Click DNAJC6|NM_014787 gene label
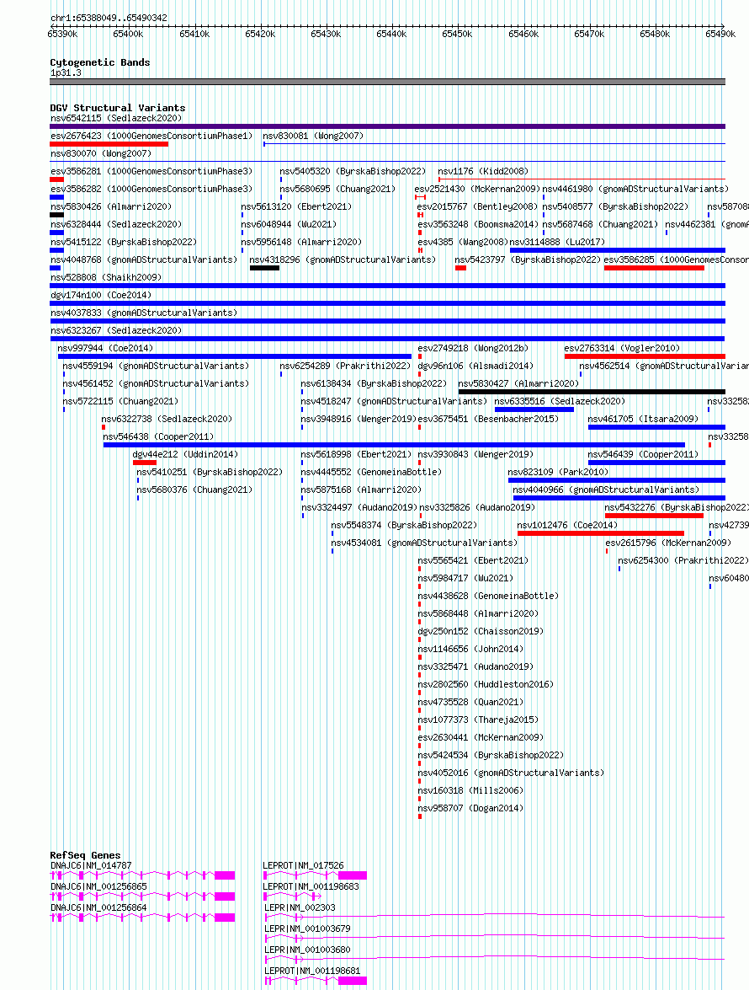Viewport: 749px width, 990px height. coord(93,865)
